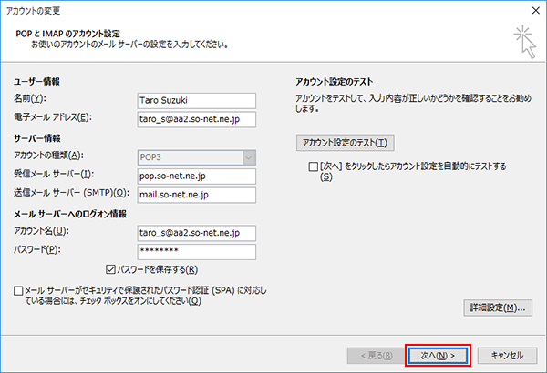Image resolution: width=547 pixels, height=373 pixels.
Task: Click the 次へ(N) button
Action: click(x=437, y=354)
